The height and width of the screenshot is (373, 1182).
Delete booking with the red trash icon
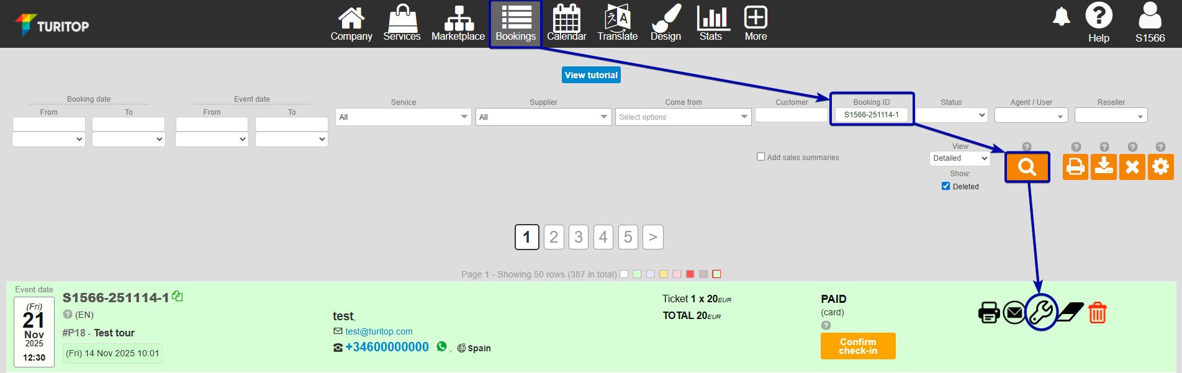click(1097, 312)
